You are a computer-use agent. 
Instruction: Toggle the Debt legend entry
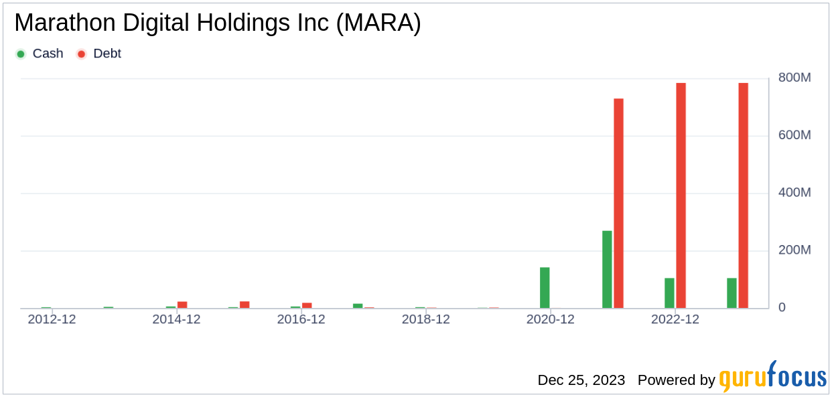(100, 54)
